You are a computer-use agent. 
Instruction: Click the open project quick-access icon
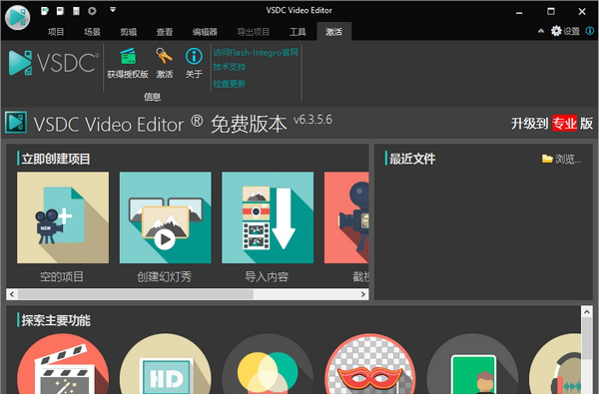(x=60, y=11)
